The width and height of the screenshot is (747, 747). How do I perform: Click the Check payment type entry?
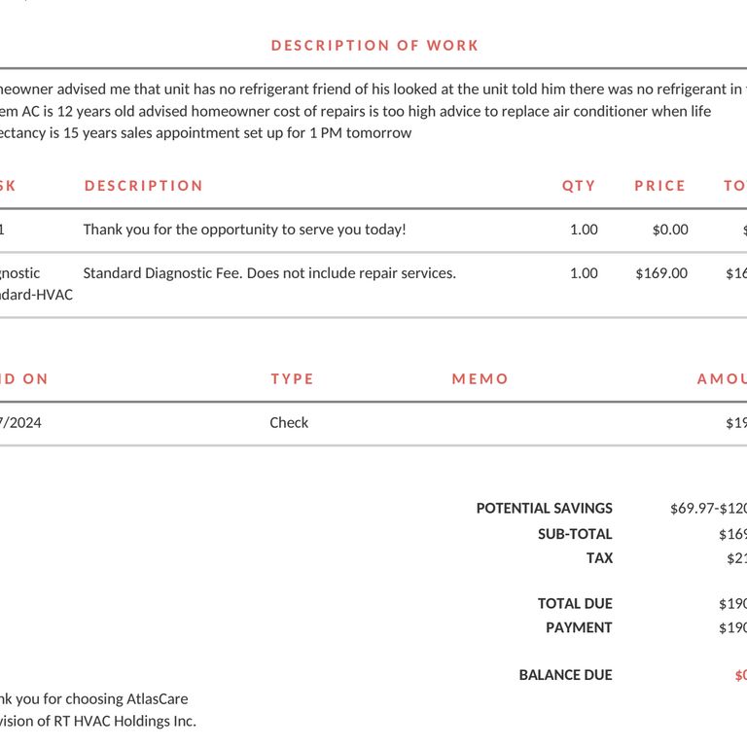(289, 423)
